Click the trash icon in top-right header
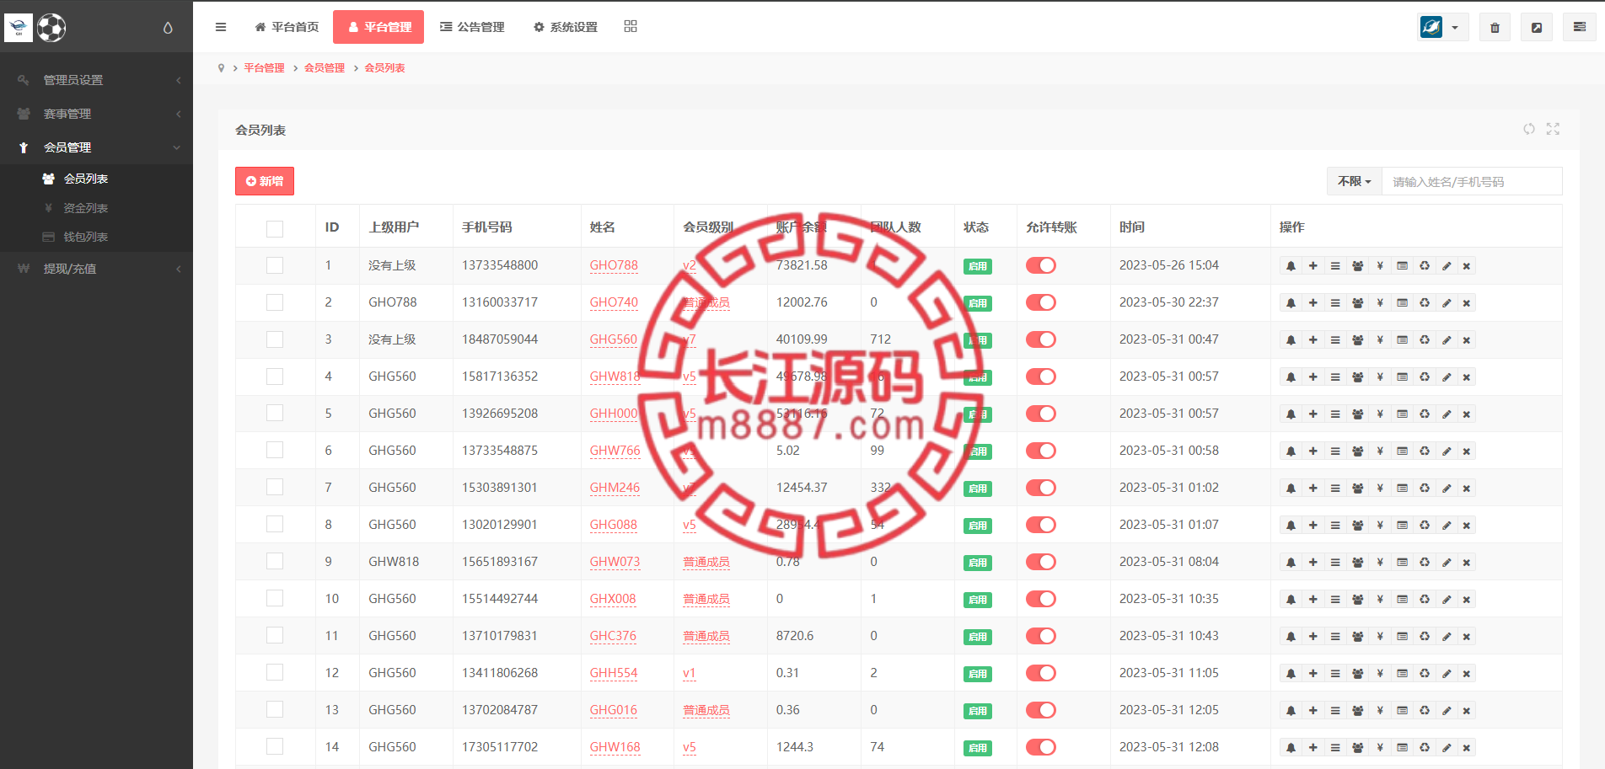The image size is (1605, 769). 1495,28
